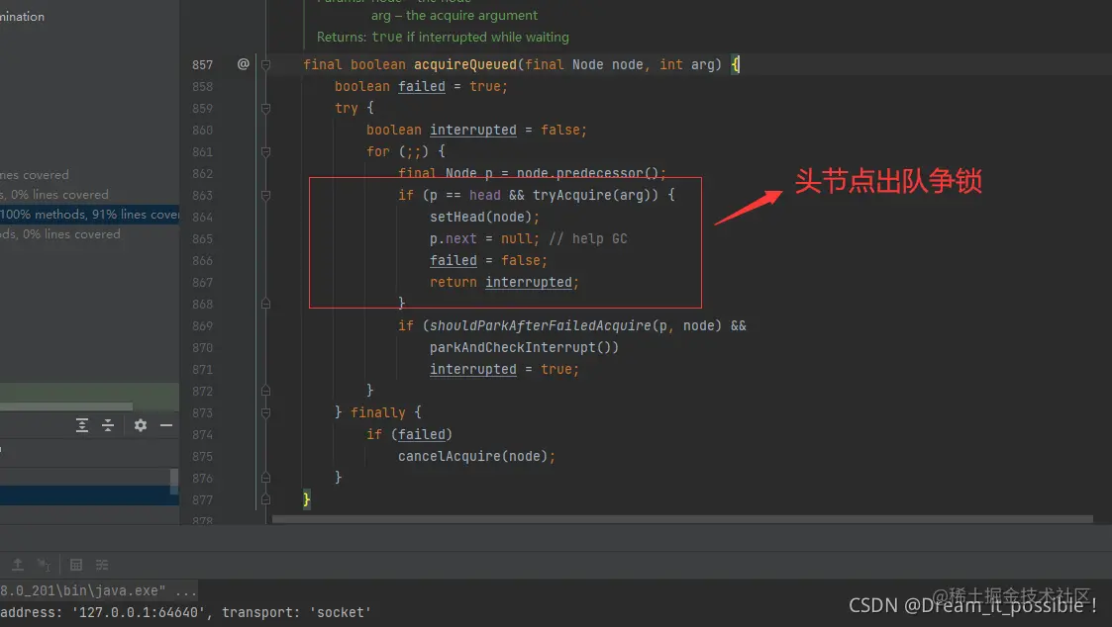
Task: Open the gear settings of the tool panel
Action: point(141,425)
